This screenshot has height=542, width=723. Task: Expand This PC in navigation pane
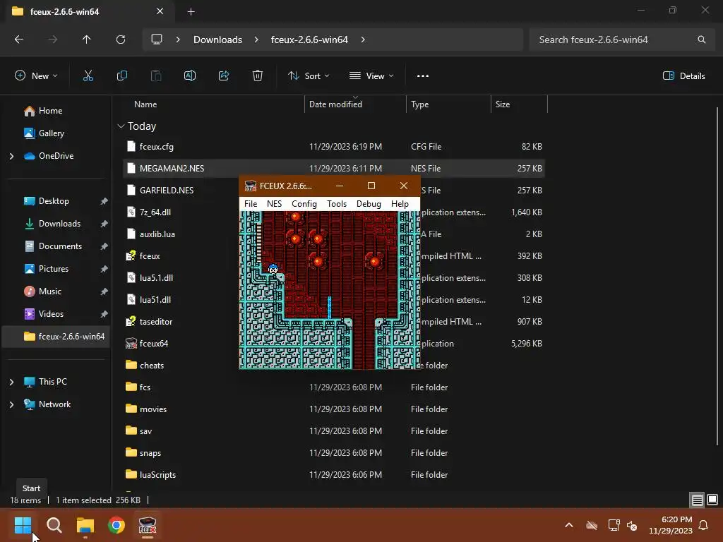tap(11, 382)
